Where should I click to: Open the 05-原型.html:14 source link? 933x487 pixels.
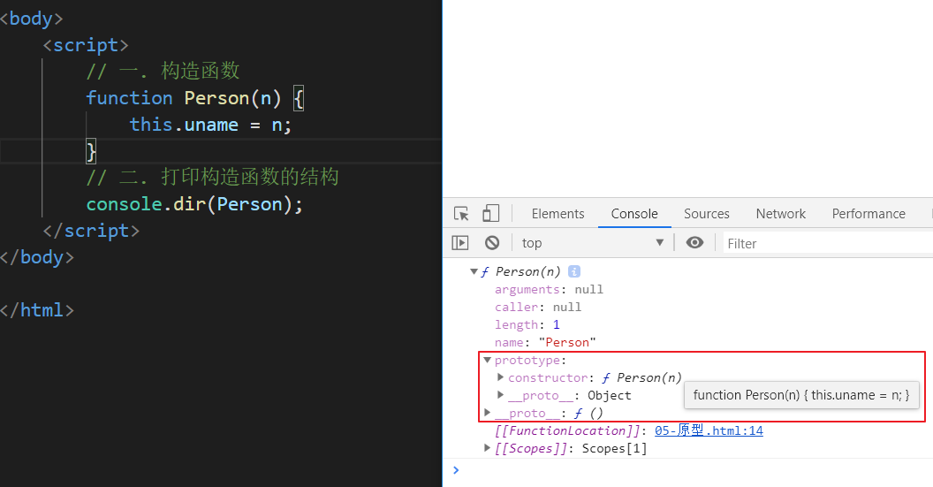[x=709, y=430]
